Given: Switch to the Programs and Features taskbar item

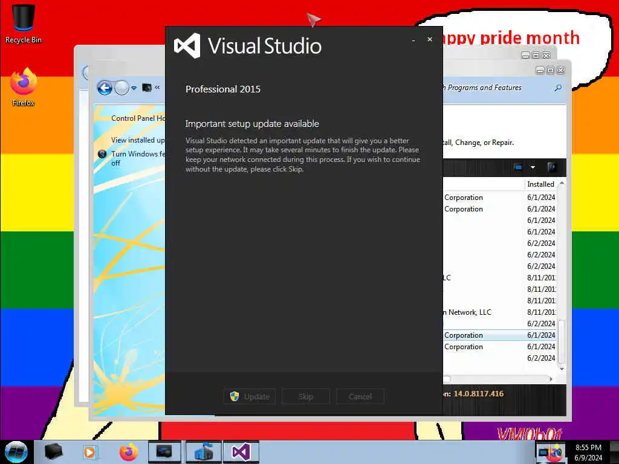Looking at the screenshot, I should [204, 452].
